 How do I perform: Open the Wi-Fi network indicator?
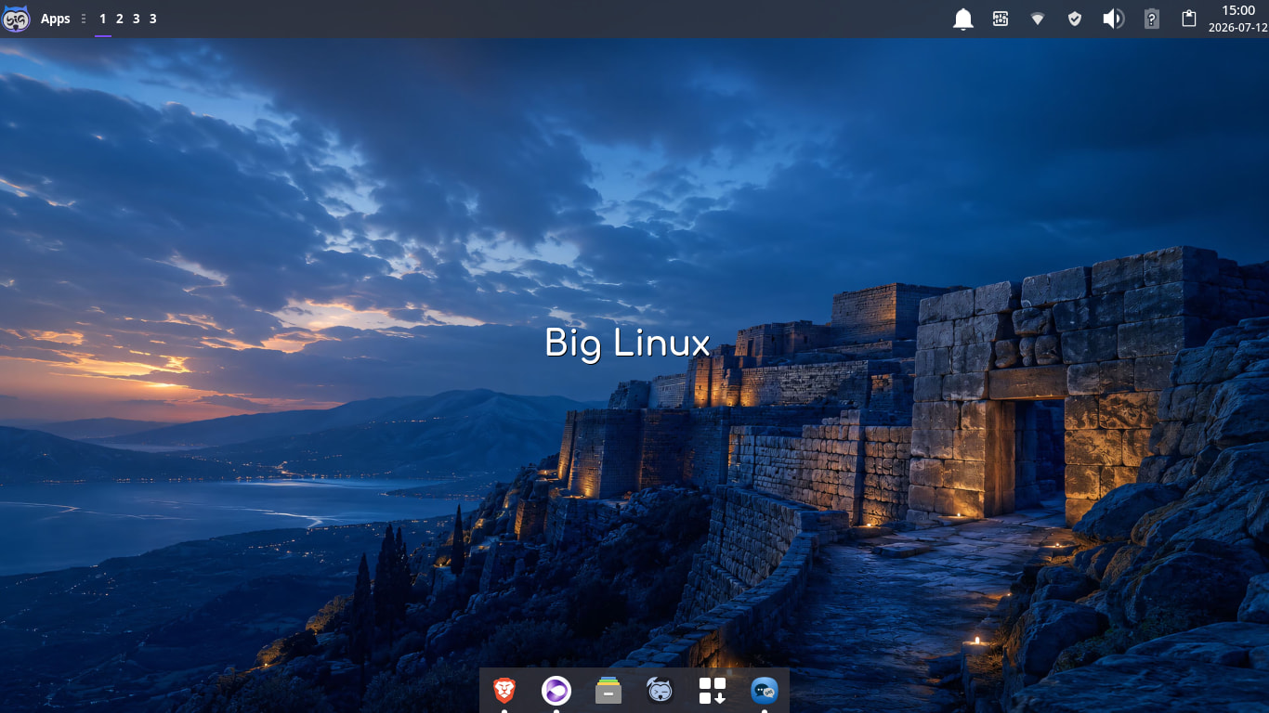(1038, 19)
